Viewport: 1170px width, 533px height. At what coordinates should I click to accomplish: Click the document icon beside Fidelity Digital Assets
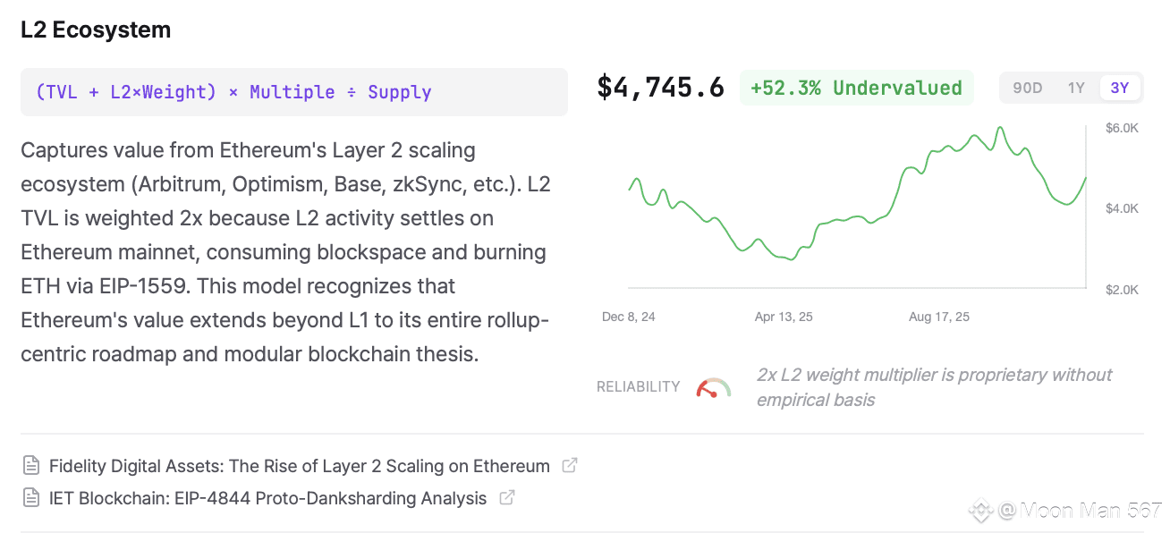tap(31, 466)
